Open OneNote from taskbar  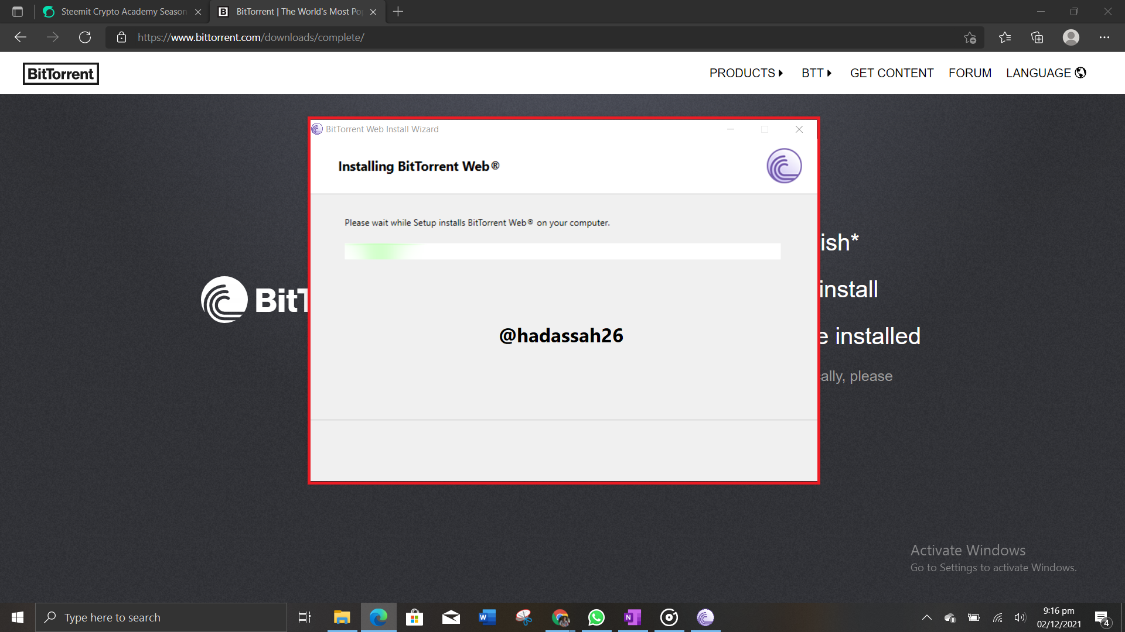(x=633, y=617)
